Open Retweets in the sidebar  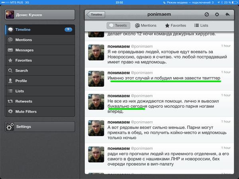(39, 101)
